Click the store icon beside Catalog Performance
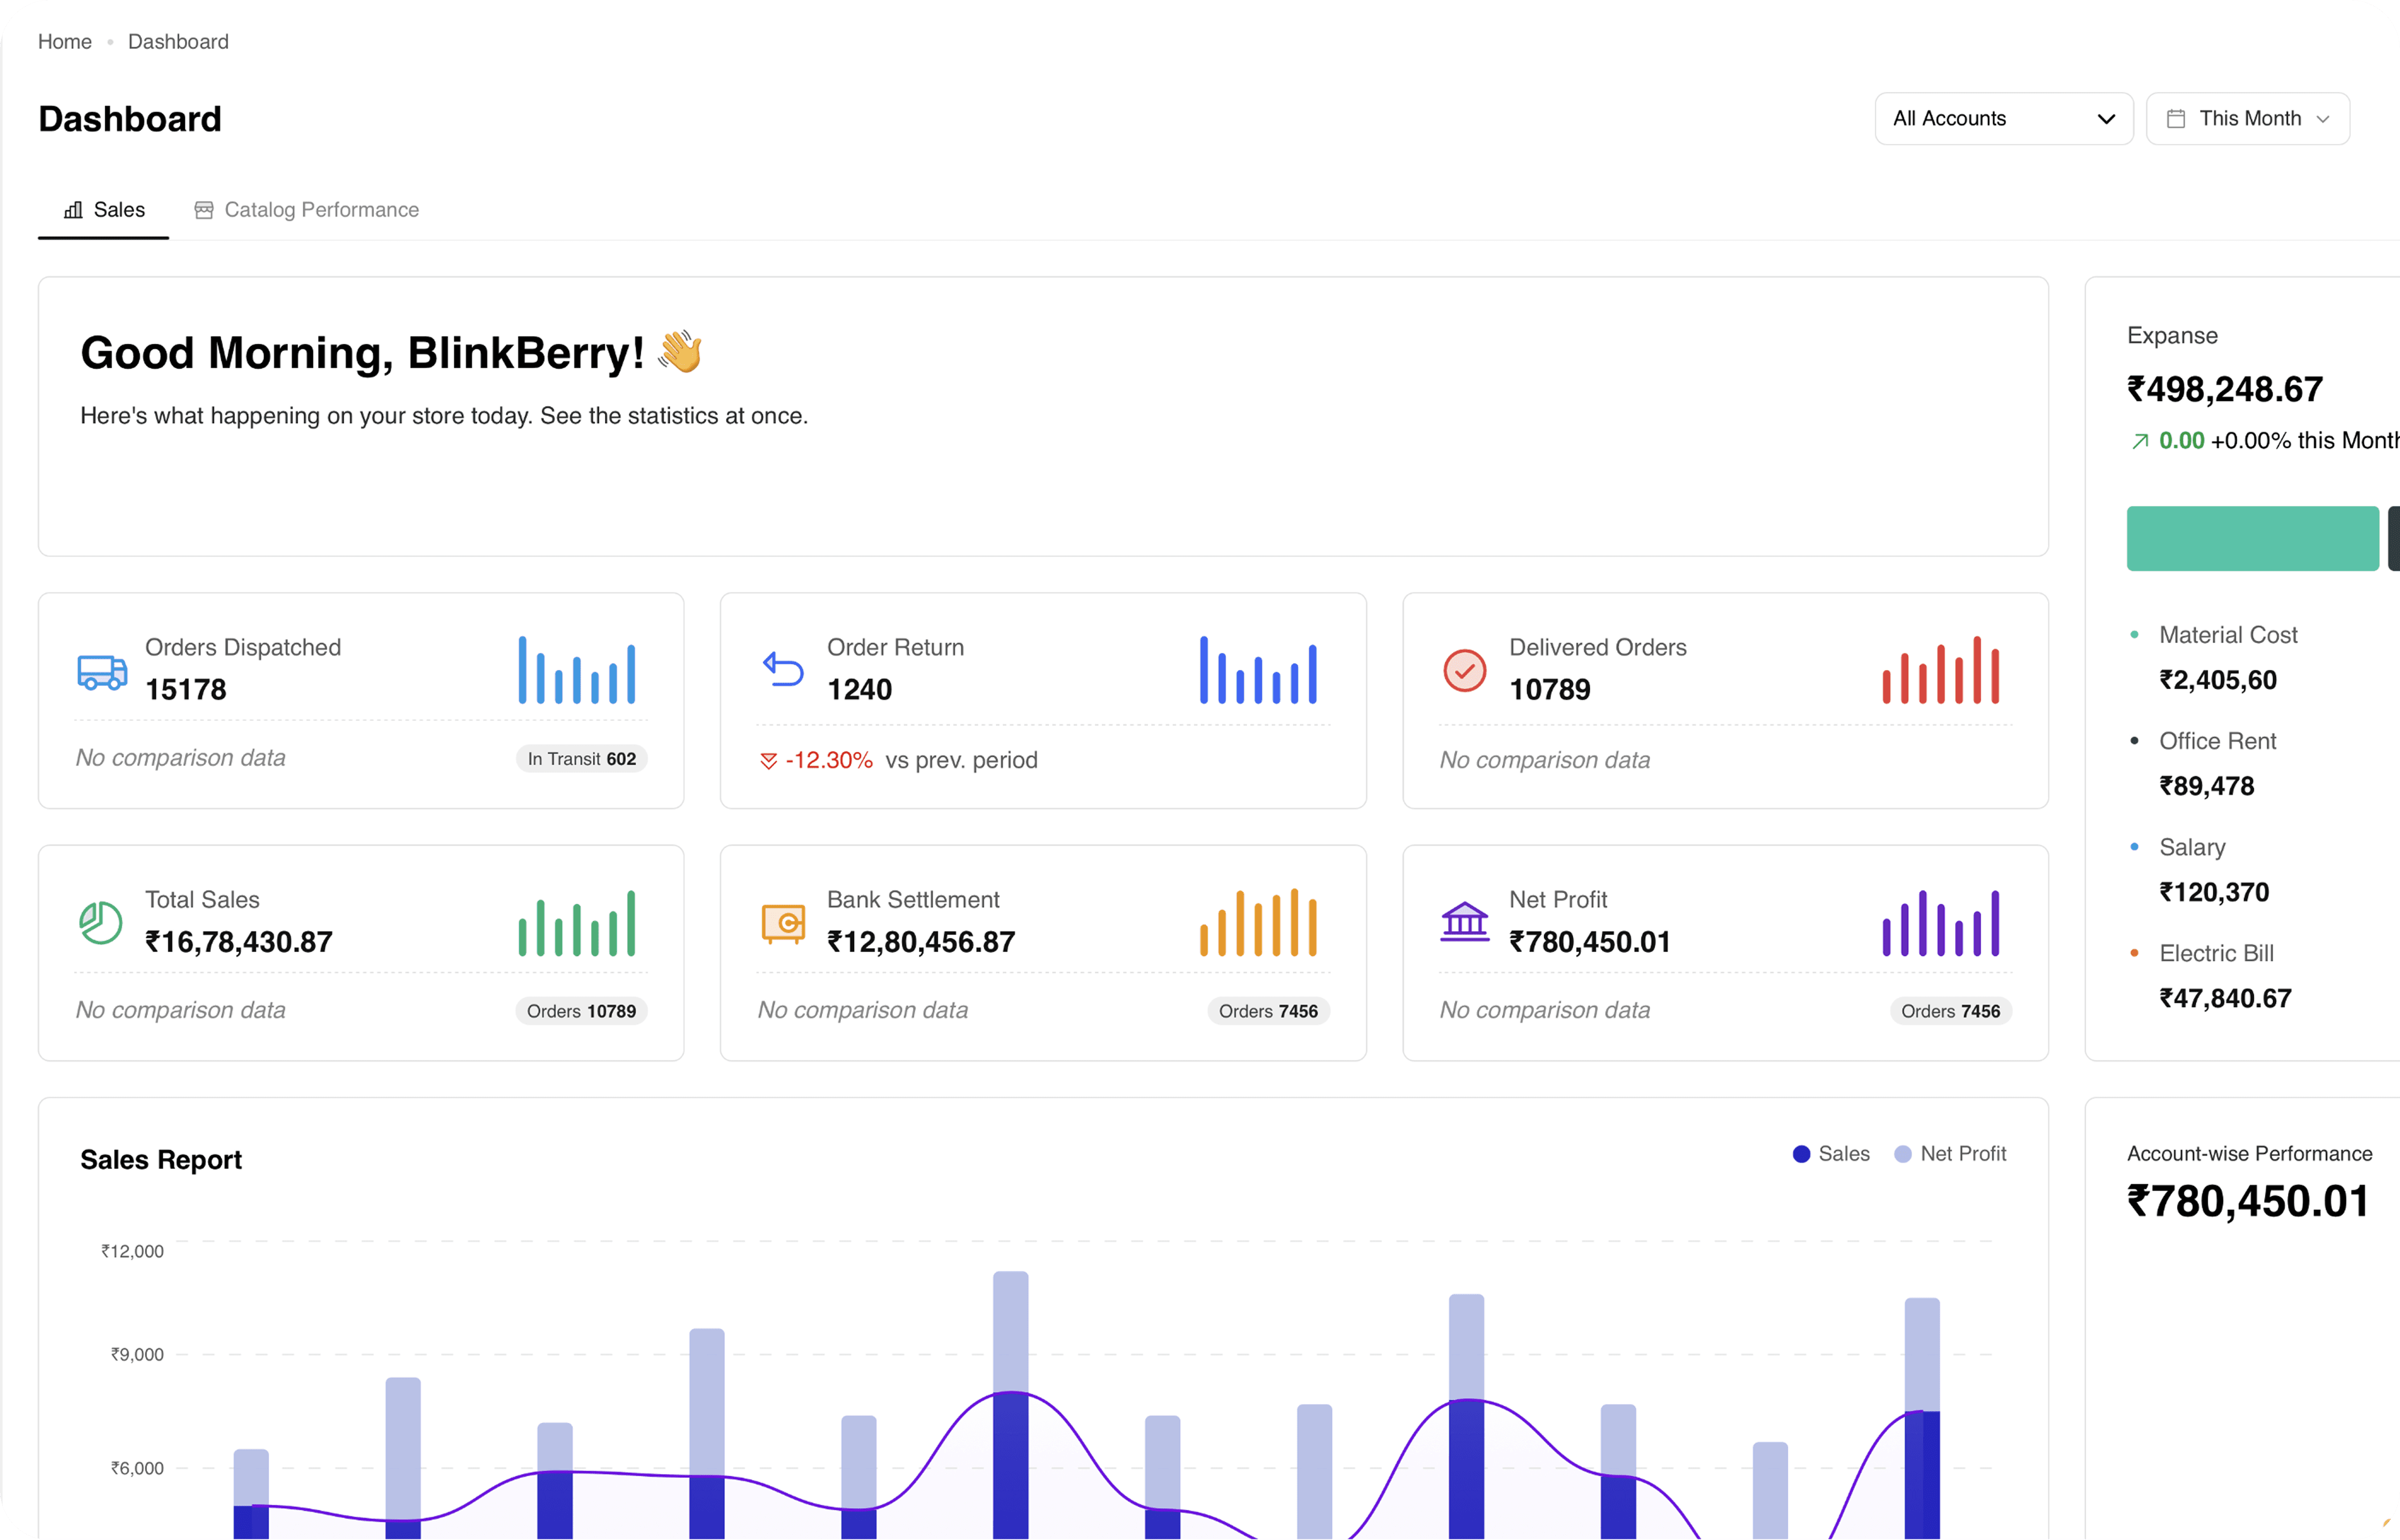Screen dimensions: 2400x1540 click(x=204, y=210)
